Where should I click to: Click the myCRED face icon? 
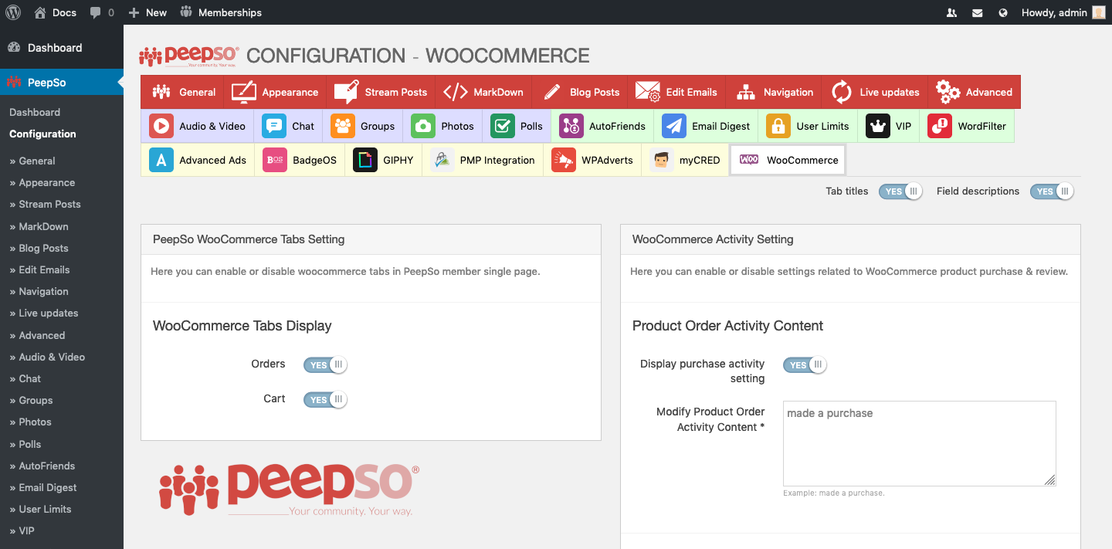coord(662,160)
